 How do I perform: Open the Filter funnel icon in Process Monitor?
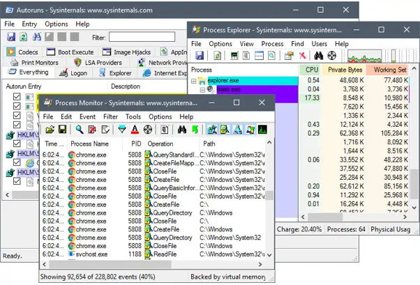pos(122,130)
